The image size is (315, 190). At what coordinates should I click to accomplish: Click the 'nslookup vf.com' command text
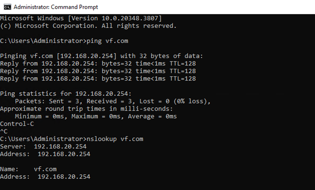click(115, 139)
